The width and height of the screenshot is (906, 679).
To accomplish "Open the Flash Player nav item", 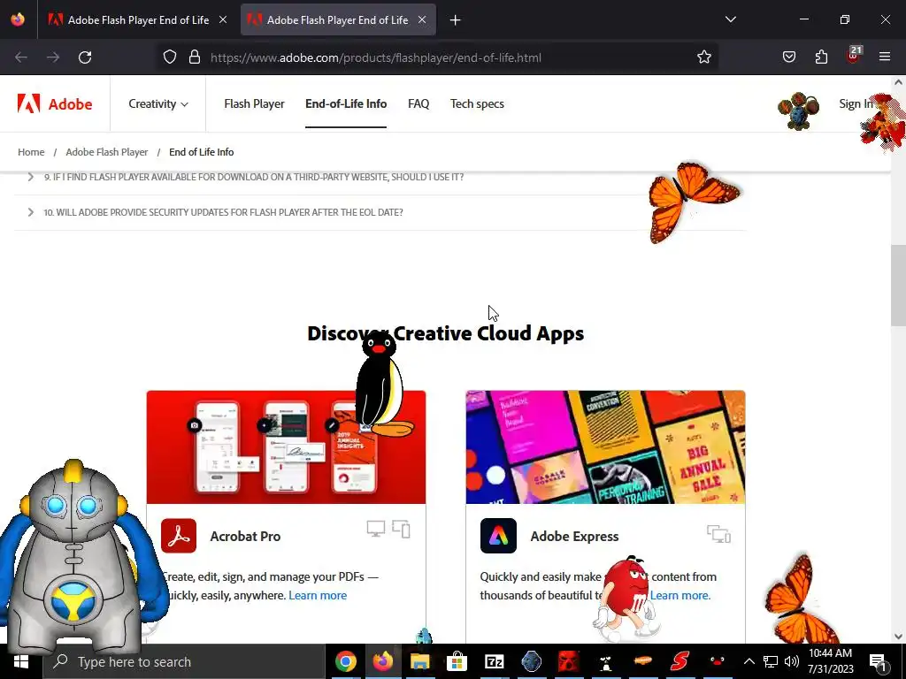I will pos(254,104).
